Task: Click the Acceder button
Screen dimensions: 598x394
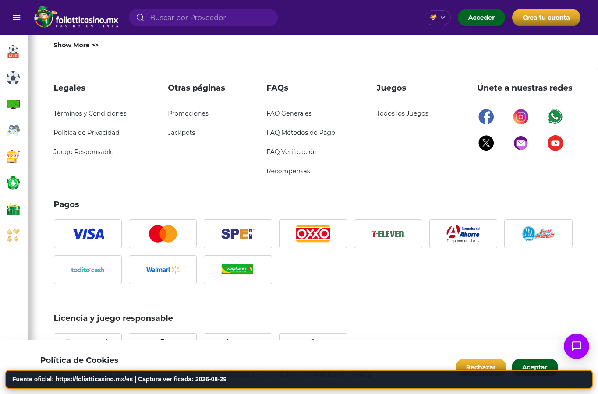Action: point(481,18)
